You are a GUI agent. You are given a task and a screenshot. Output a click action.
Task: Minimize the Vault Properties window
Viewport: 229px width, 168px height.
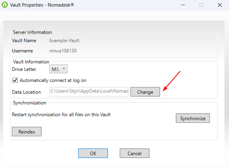(x=183, y=5)
